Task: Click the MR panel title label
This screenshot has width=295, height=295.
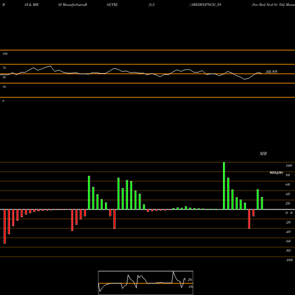Action: pos(263,153)
